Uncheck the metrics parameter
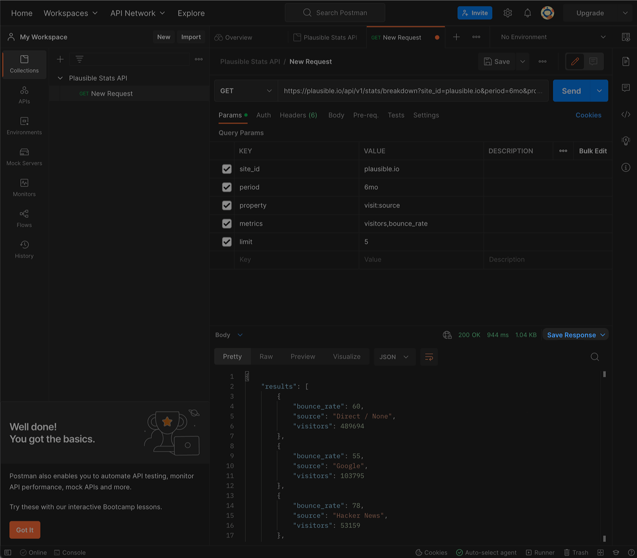Image resolution: width=637 pixels, height=558 pixels. pos(226,223)
